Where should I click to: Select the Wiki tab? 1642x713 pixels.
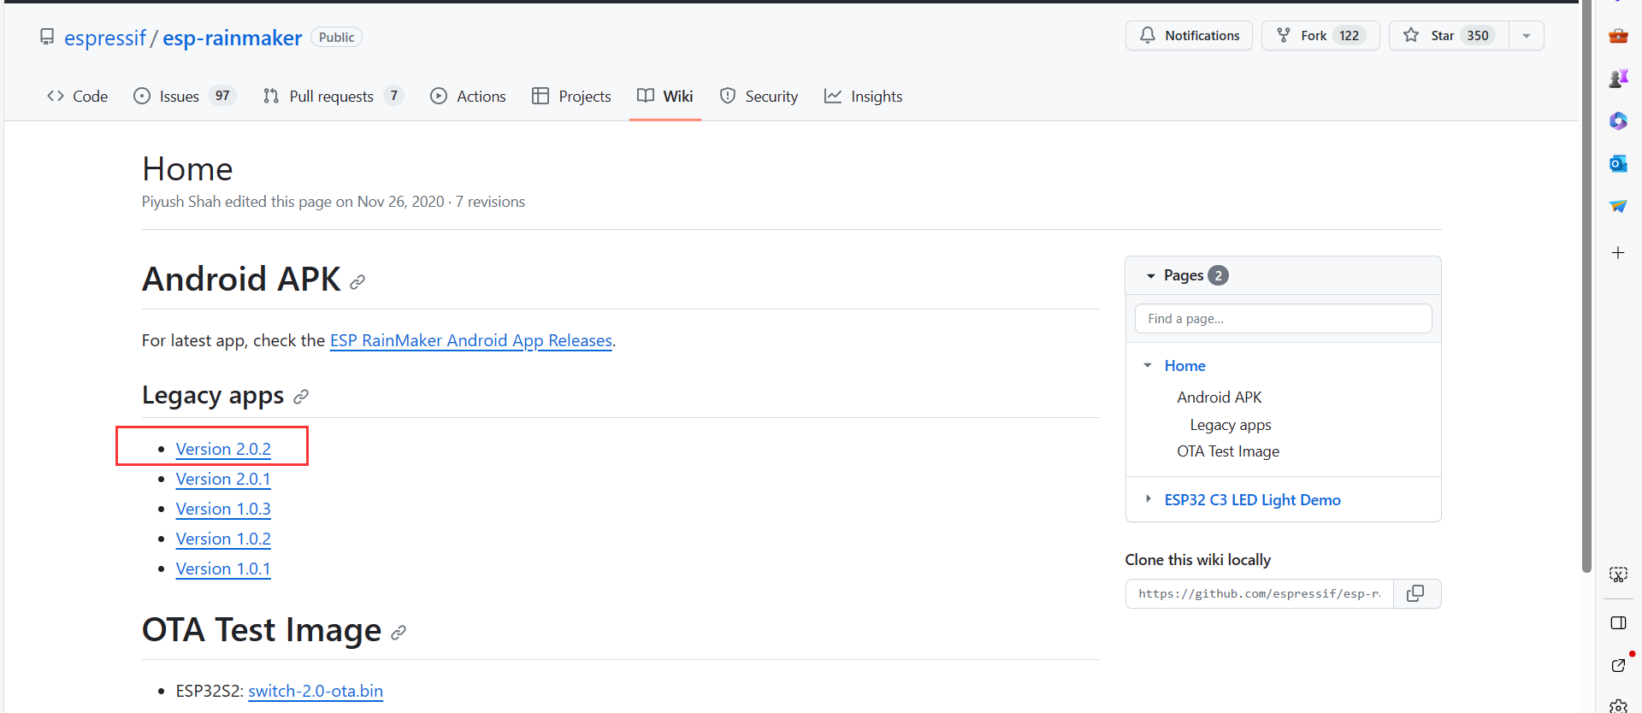[665, 97]
